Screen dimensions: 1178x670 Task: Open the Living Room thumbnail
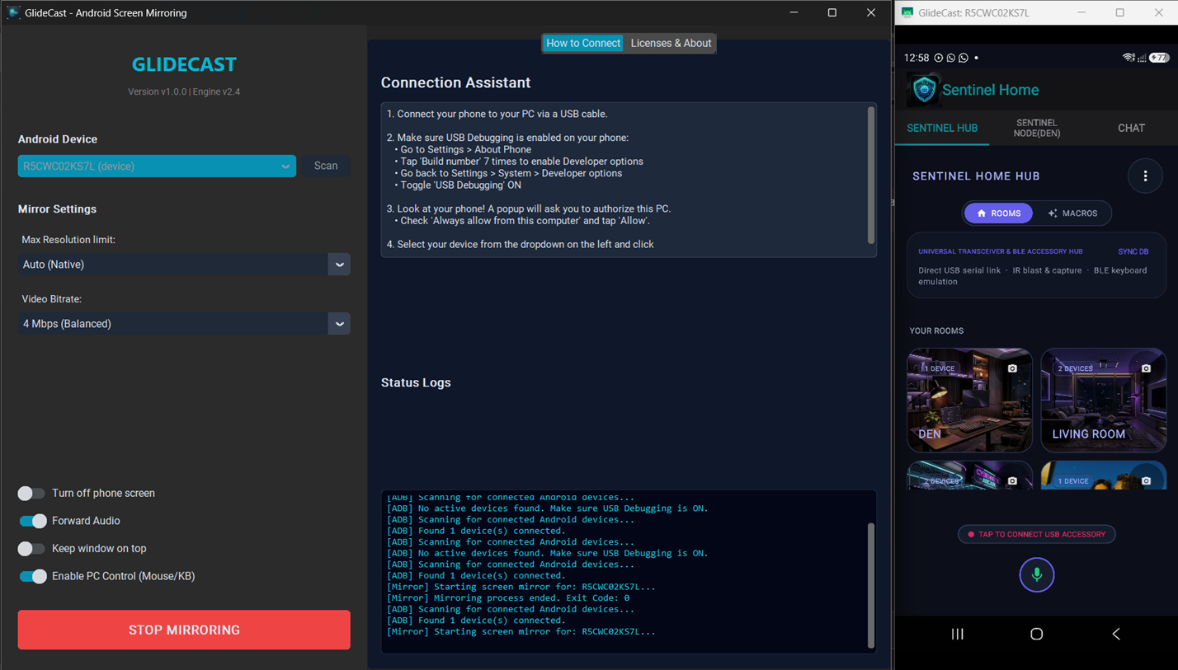1103,400
